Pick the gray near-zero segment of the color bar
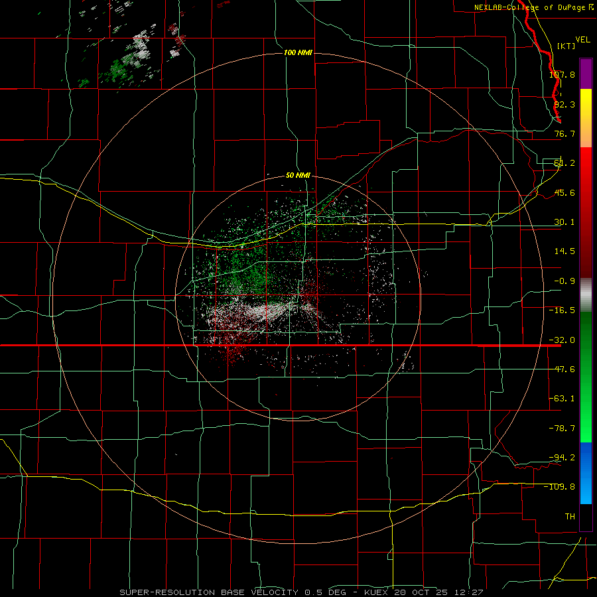Screen dimensions: 597x597 tap(586, 295)
